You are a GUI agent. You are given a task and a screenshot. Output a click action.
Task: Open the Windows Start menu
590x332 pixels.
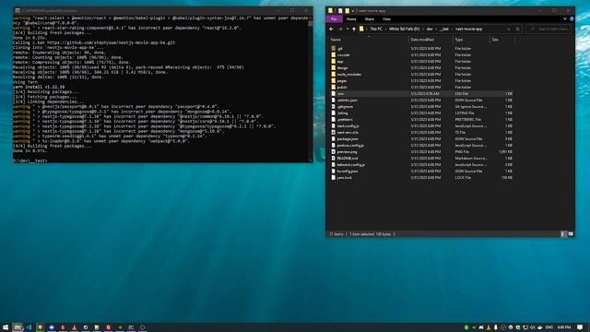point(6,327)
